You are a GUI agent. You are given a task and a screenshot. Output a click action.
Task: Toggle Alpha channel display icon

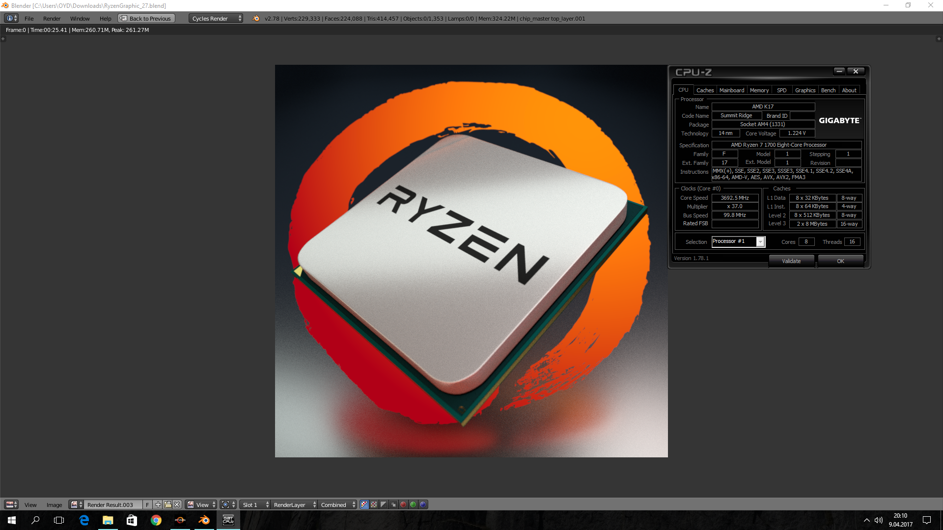384,504
